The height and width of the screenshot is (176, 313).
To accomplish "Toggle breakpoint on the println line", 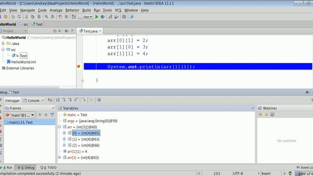I will (78, 66).
